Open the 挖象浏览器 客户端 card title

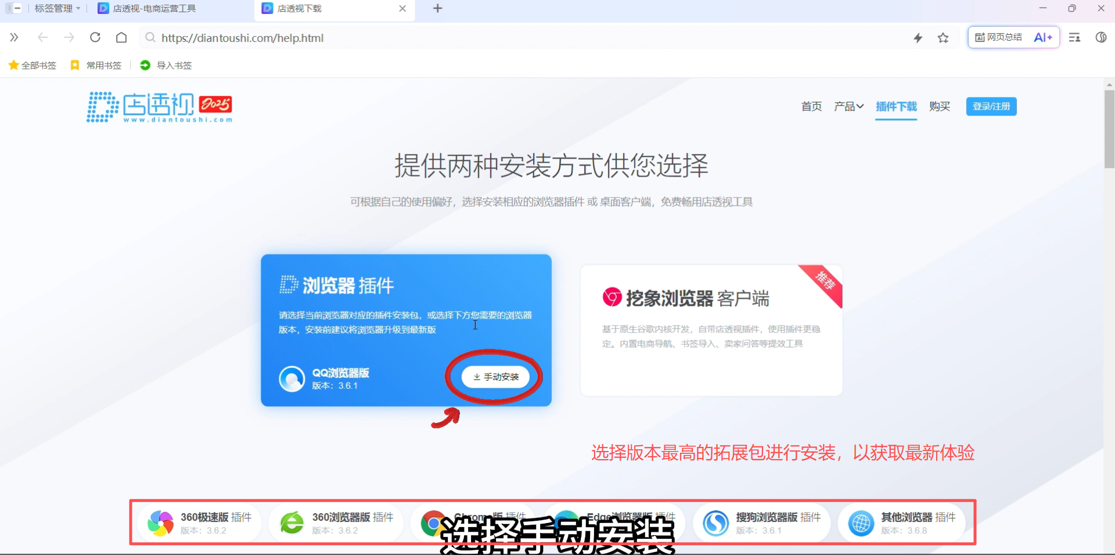click(x=697, y=298)
